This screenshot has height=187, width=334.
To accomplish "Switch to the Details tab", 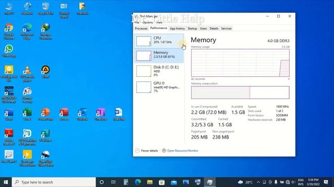I will click(x=214, y=29).
